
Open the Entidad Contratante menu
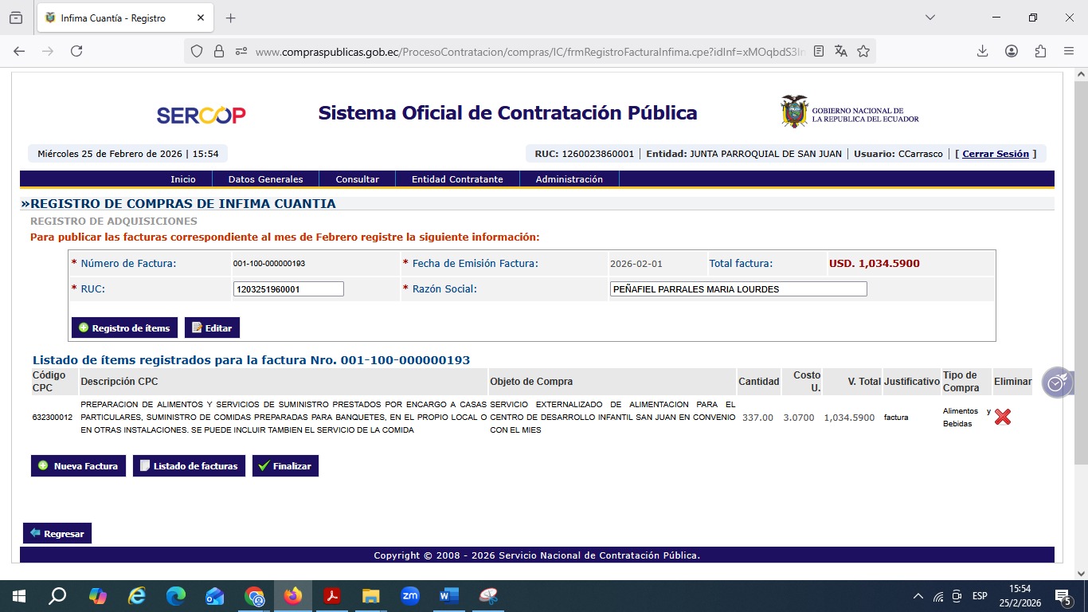point(457,179)
